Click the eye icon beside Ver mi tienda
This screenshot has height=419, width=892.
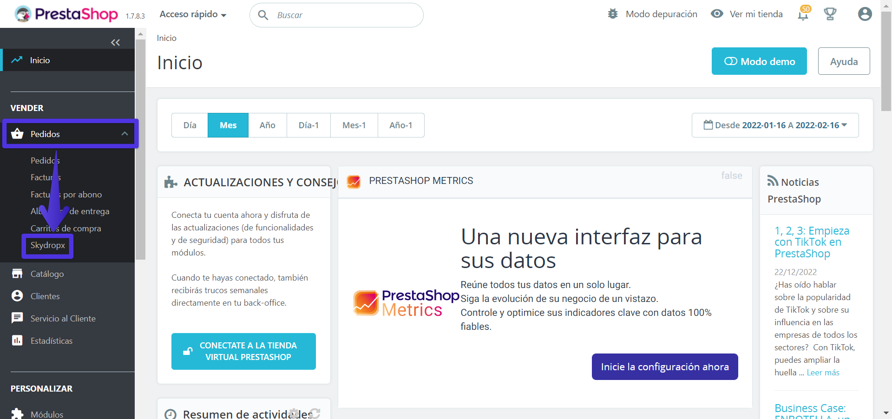(717, 14)
